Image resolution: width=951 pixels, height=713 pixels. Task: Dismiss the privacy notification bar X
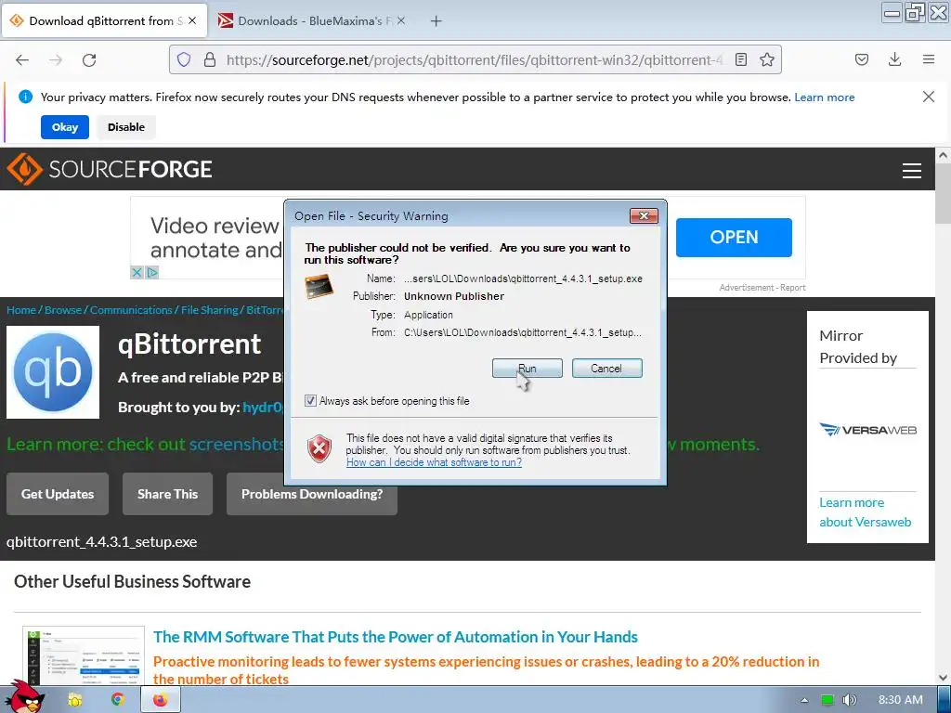click(x=928, y=97)
